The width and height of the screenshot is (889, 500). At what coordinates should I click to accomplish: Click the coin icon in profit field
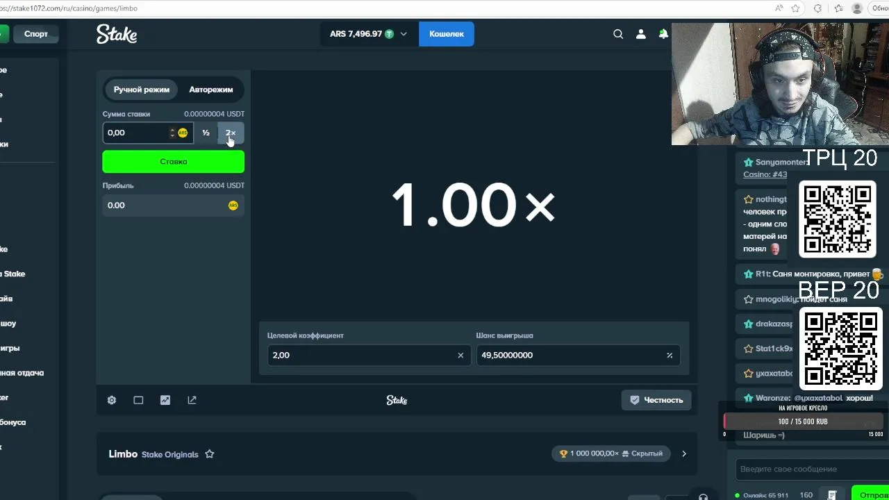pyautogui.click(x=233, y=206)
